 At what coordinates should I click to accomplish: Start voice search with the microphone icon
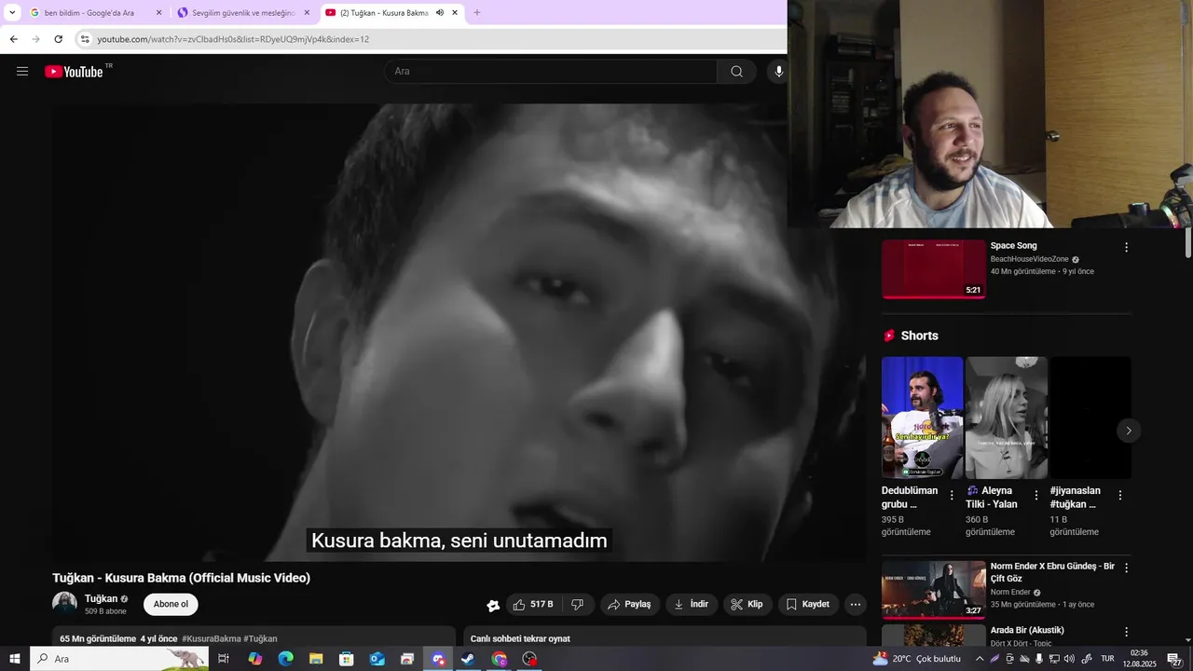pos(777,71)
